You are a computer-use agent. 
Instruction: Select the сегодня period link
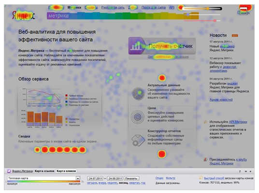tap(92, 183)
